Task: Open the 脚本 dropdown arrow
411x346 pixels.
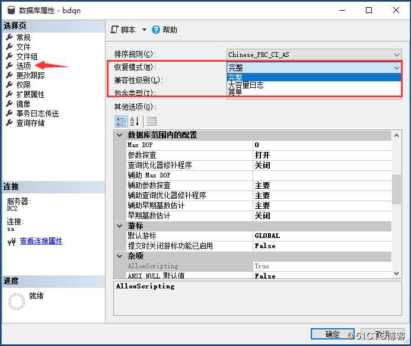Action: (144, 30)
